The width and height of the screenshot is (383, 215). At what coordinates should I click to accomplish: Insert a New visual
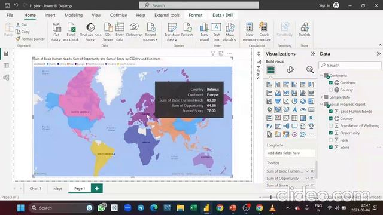point(204,32)
